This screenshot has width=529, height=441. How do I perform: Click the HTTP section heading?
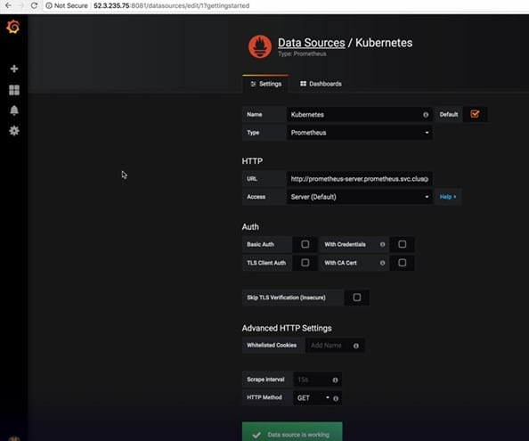point(252,161)
